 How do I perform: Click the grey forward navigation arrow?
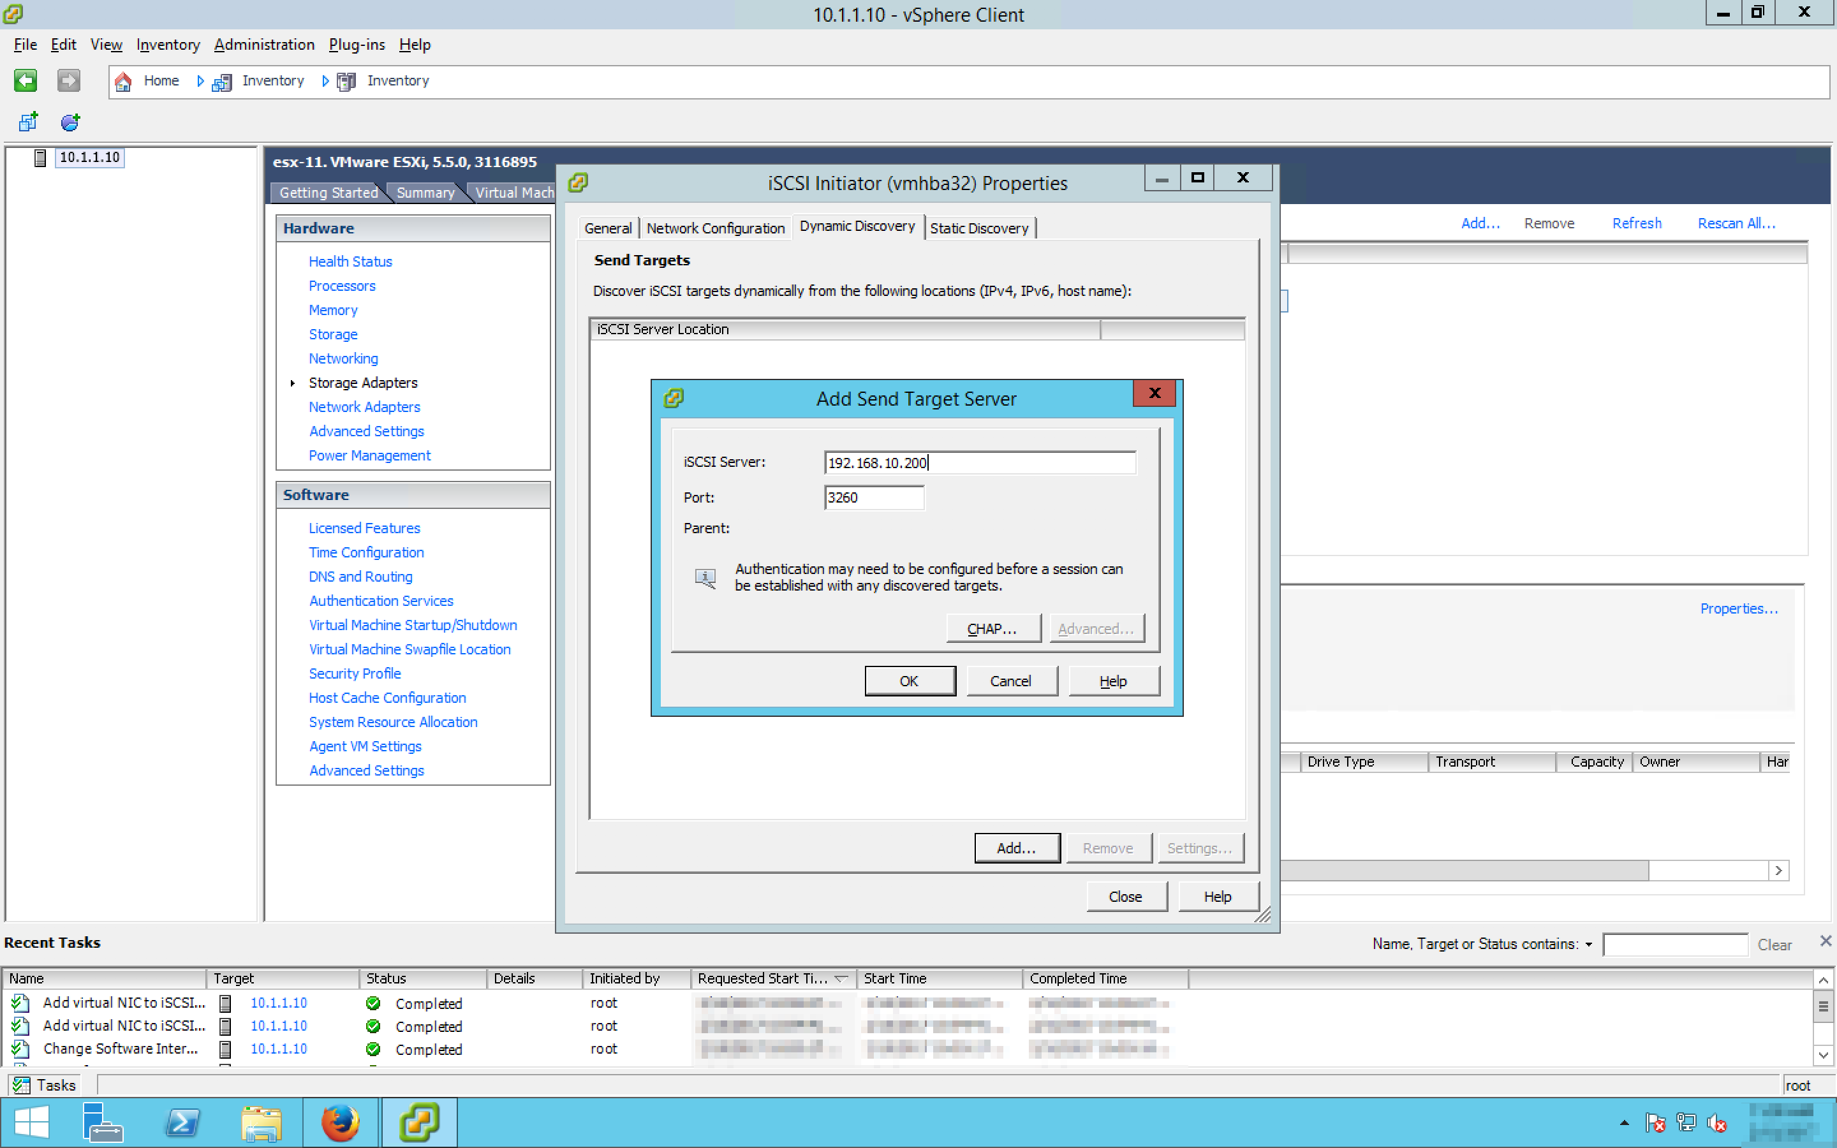point(68,80)
